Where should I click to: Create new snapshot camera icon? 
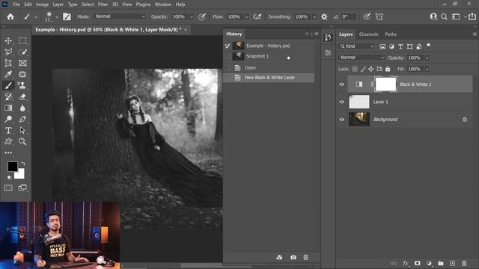[293, 257]
